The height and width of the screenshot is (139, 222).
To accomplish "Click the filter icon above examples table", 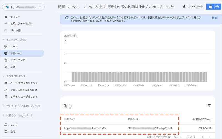I will click(x=209, y=105).
